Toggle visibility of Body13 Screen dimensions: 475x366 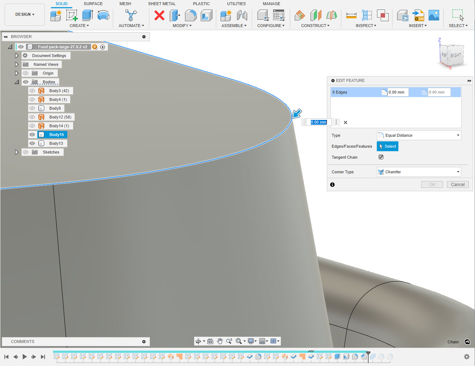(x=32, y=143)
